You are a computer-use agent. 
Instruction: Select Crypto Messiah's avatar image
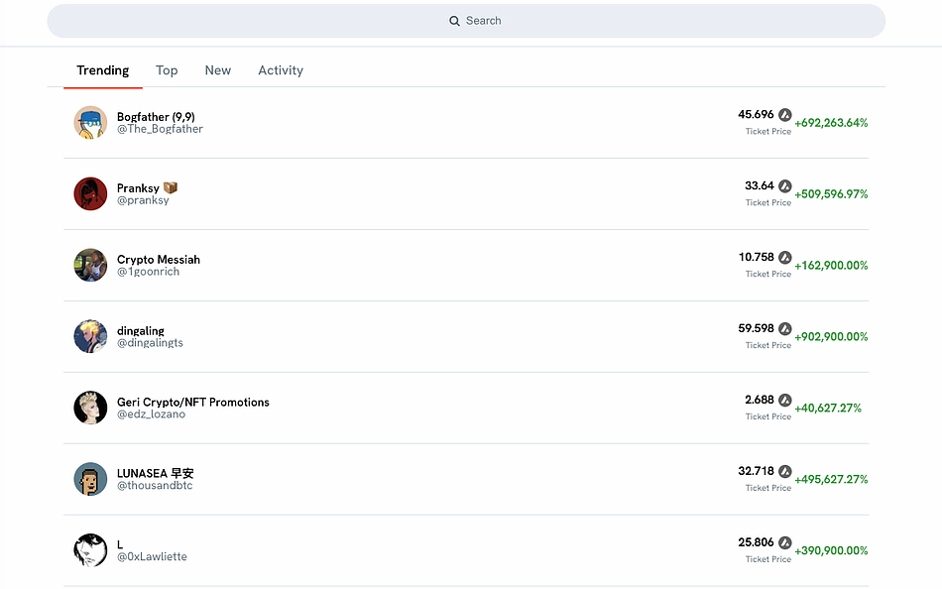90,265
